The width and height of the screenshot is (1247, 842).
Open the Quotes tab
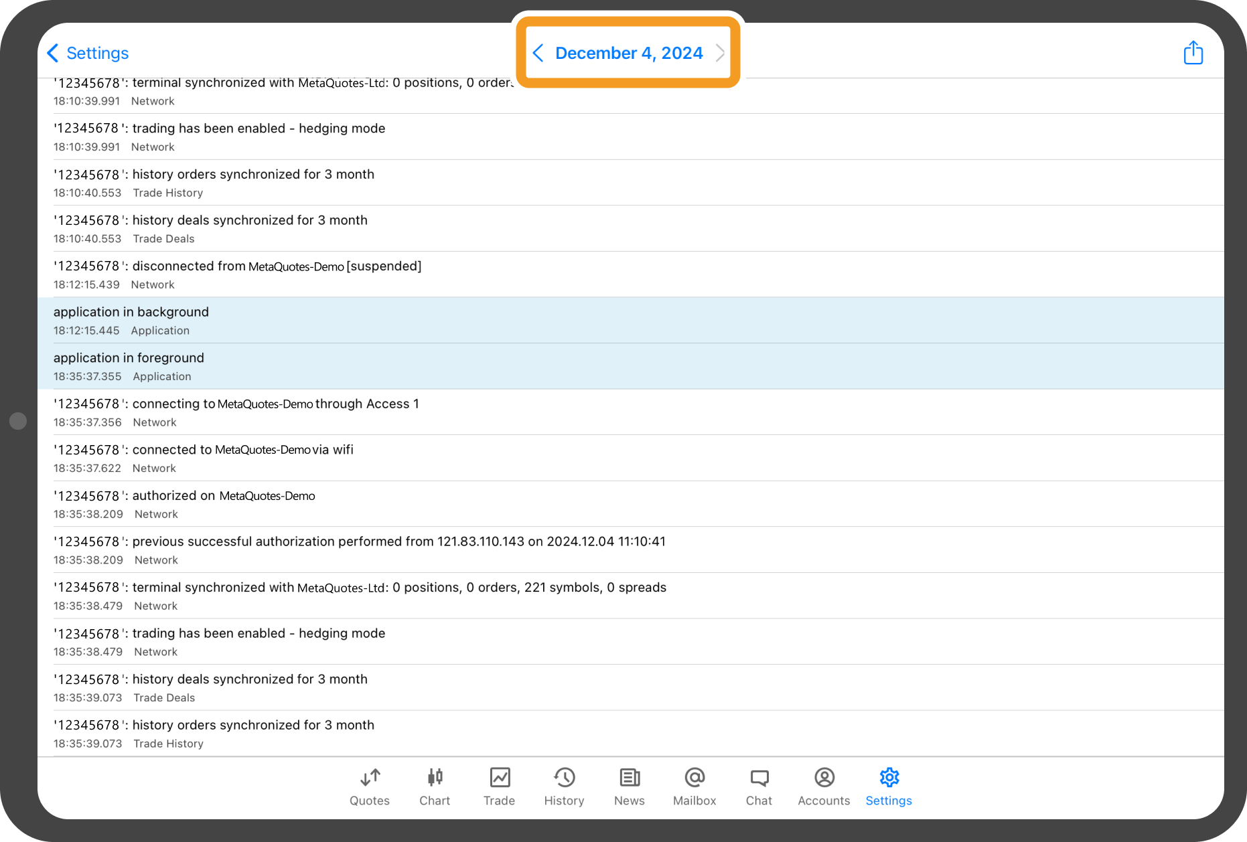click(370, 786)
